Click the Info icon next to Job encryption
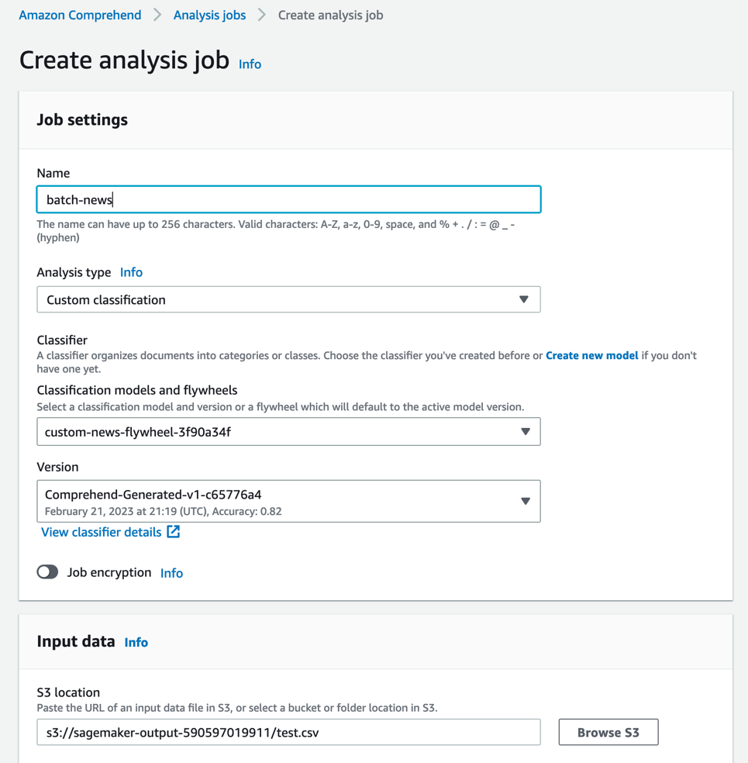 coord(171,573)
